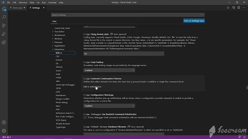The image size is (248, 139).
Task: Select the User settings tab
Action: pos(54,21)
